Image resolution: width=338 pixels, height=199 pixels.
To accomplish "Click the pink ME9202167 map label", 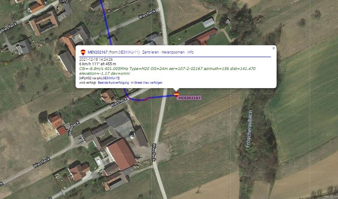I will 189,98.
